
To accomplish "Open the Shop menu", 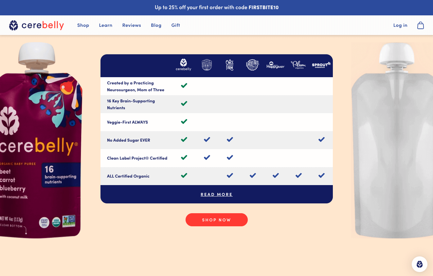I will click(x=83, y=25).
